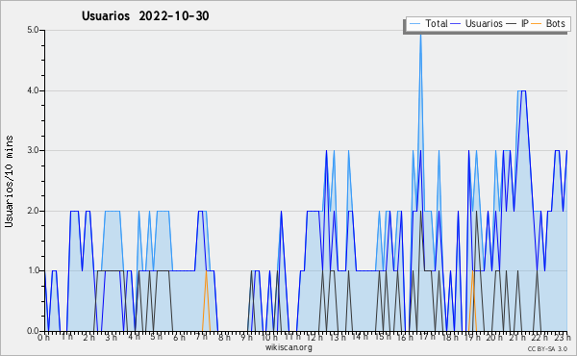Screen dimensions: 577x356
Task: Click the '7 h' x-axis label
Action: (202, 338)
